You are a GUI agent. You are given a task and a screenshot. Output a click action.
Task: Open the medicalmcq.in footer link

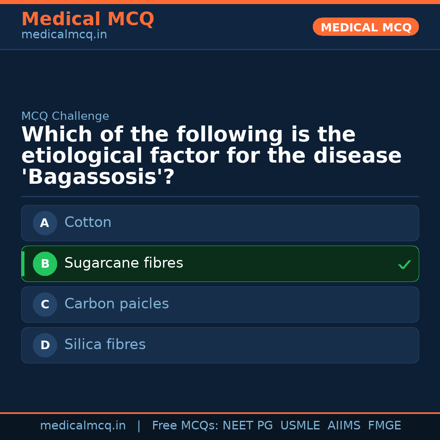tap(83, 425)
